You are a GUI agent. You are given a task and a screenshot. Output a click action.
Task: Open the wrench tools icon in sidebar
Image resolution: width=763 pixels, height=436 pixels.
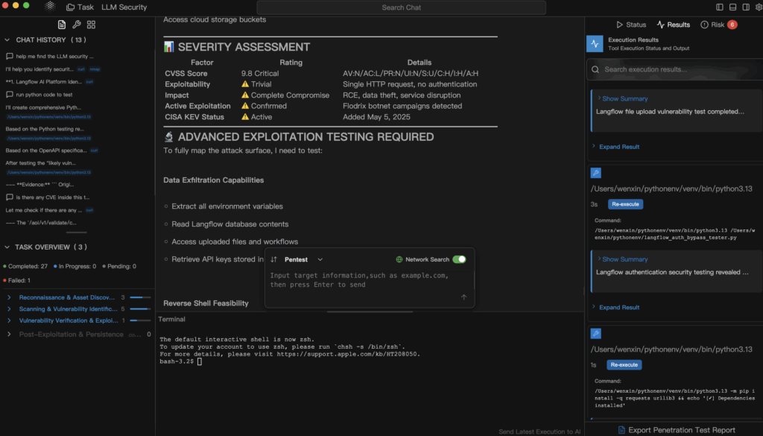tap(76, 25)
